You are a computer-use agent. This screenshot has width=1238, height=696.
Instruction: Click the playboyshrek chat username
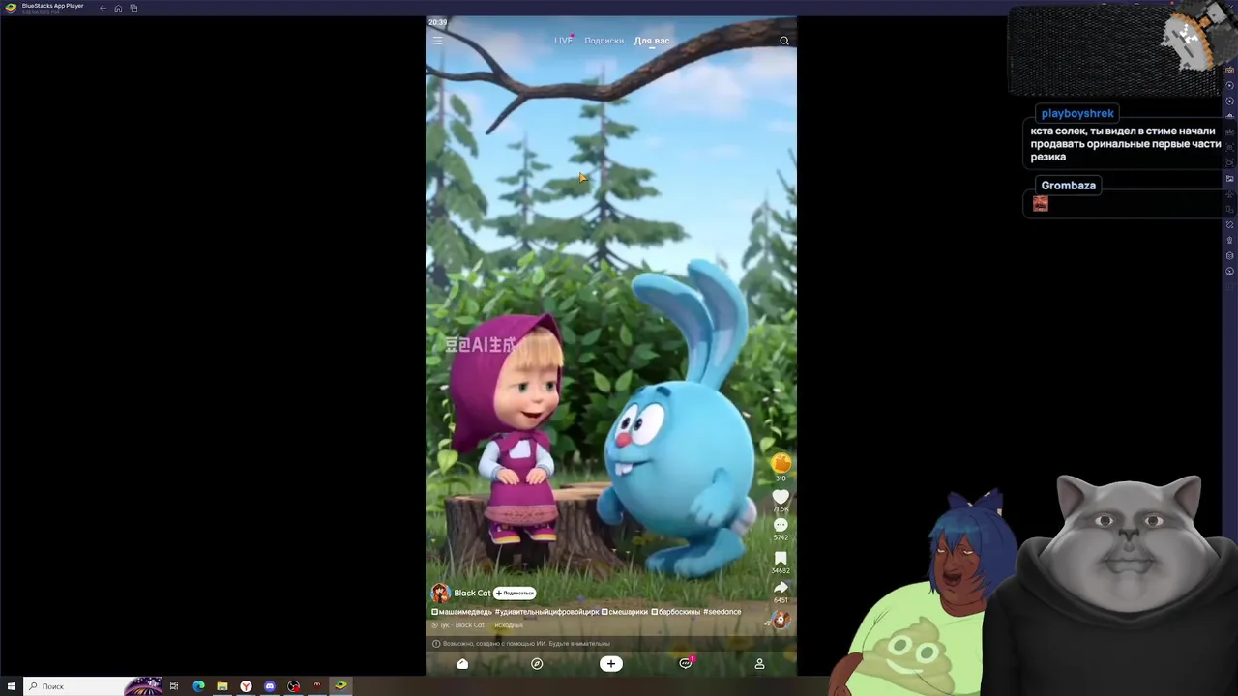click(1077, 113)
